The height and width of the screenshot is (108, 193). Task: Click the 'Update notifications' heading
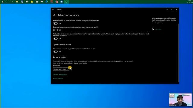coord(62,45)
